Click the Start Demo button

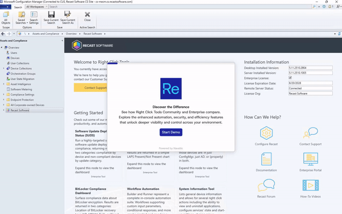[x=171, y=132]
